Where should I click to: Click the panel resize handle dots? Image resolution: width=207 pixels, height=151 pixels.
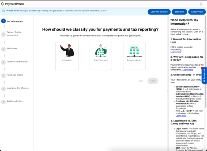click(168, 91)
